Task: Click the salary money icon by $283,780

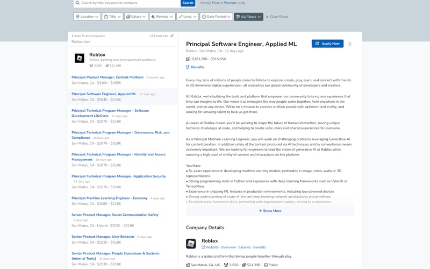Action: (x=188, y=59)
